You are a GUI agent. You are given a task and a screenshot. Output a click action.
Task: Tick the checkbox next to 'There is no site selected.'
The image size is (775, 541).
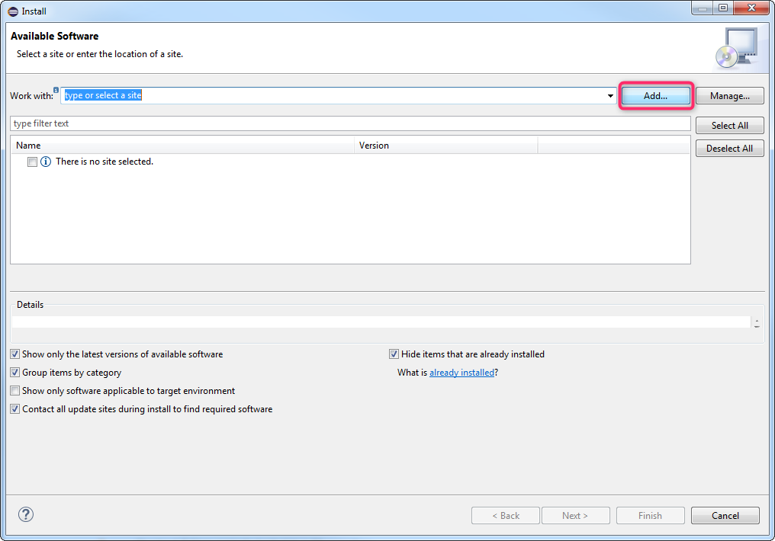click(x=32, y=162)
